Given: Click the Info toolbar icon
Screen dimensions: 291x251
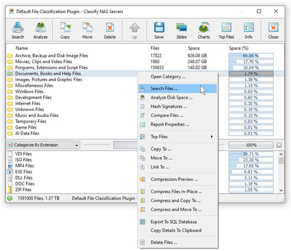Looking at the screenshot, I should click(248, 28).
